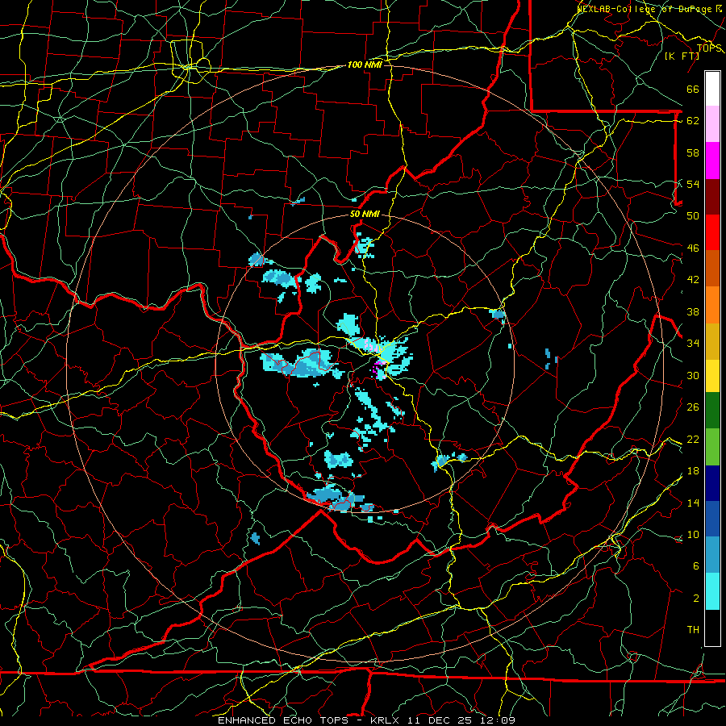Viewport: 726px width, 726px height.
Task: Click the navy blue legend swatch
Action: tap(712, 482)
